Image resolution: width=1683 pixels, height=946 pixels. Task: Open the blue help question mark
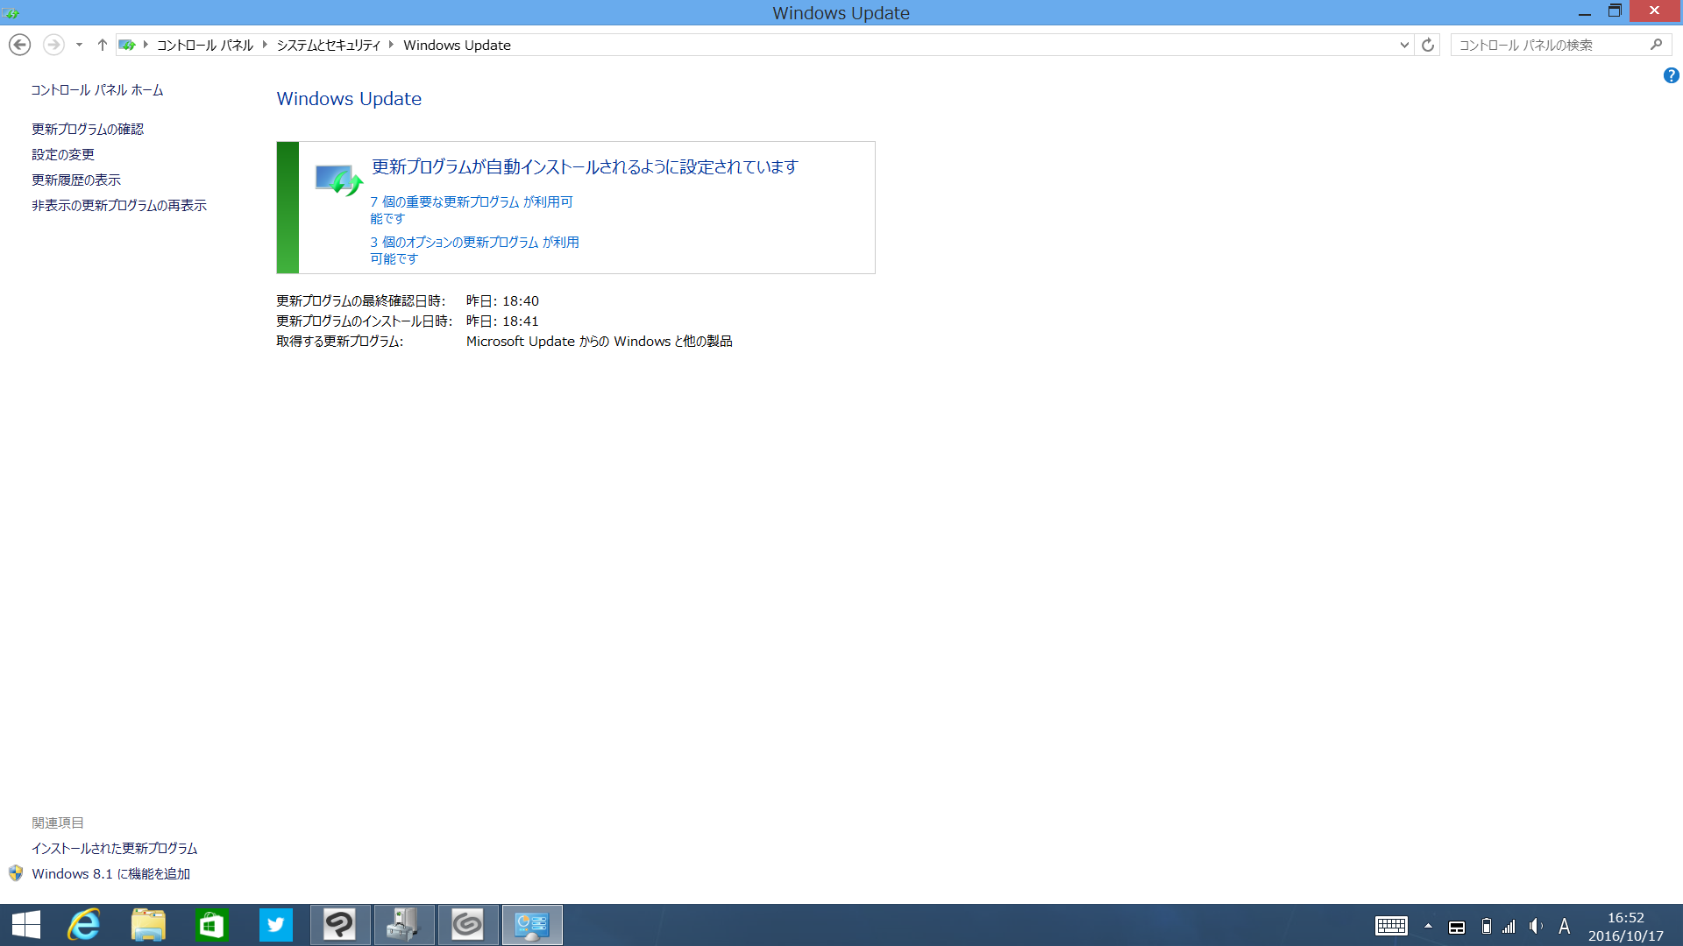tap(1671, 76)
